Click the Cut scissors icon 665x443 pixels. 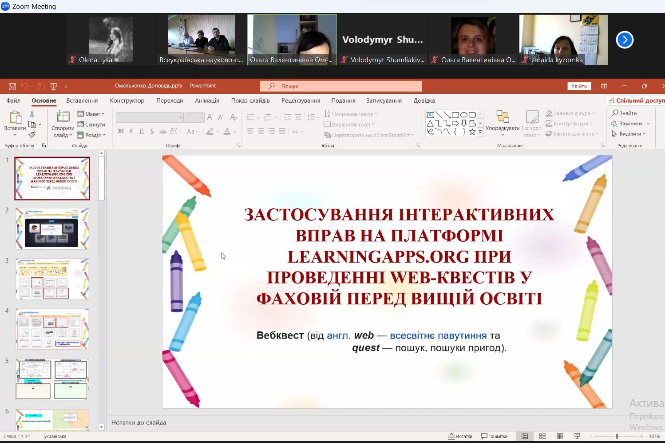[32, 114]
